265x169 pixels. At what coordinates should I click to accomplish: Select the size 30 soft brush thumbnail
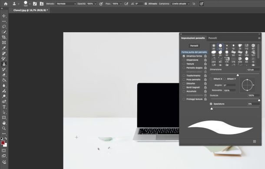[214, 47]
